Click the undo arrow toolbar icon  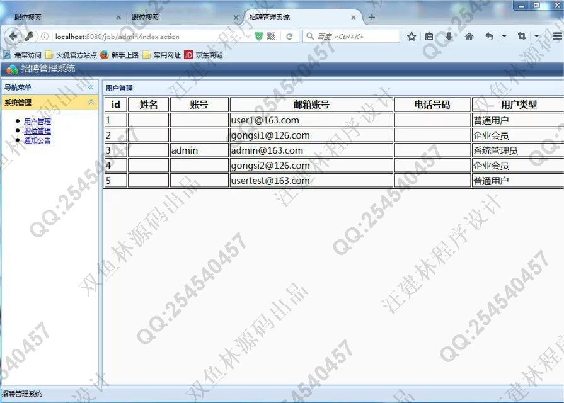[x=489, y=37]
